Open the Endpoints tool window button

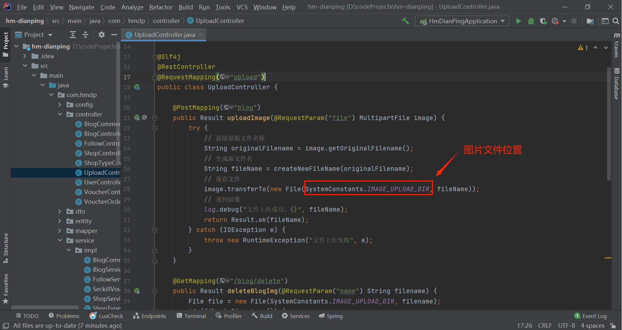[150, 316]
